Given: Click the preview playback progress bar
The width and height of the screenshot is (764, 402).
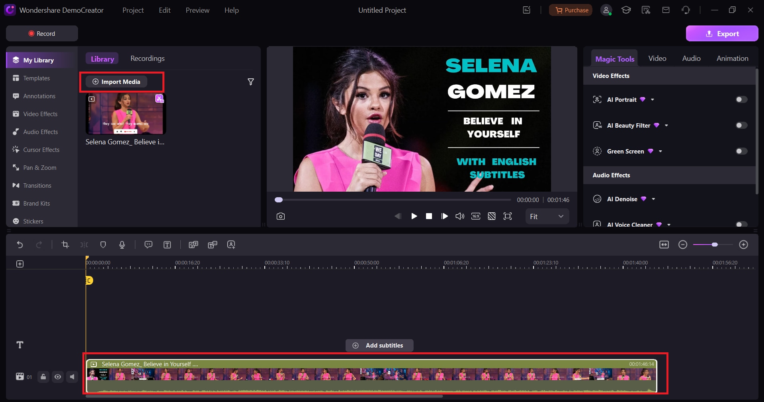Looking at the screenshot, I should click(x=393, y=200).
